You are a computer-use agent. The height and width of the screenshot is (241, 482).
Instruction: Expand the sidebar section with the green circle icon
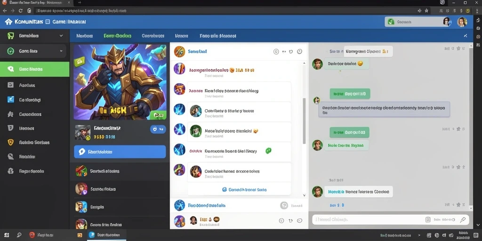pos(33,51)
